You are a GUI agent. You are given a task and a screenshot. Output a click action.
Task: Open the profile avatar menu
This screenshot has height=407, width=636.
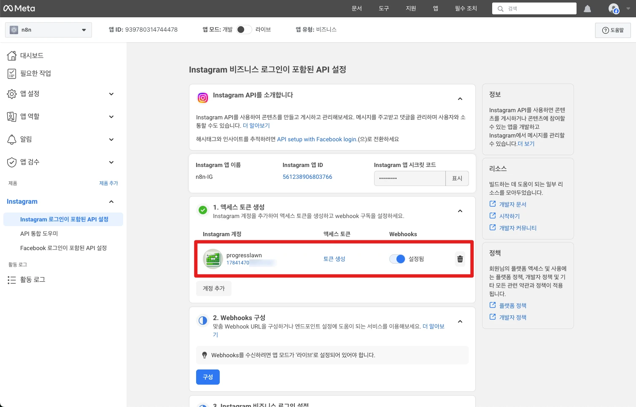tap(614, 8)
